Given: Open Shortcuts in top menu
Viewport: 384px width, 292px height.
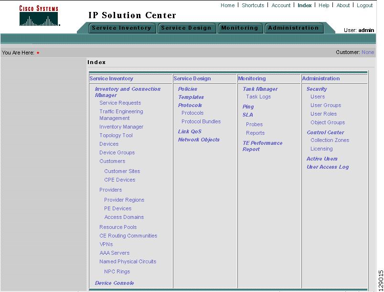Looking at the screenshot, I should (x=253, y=5).
